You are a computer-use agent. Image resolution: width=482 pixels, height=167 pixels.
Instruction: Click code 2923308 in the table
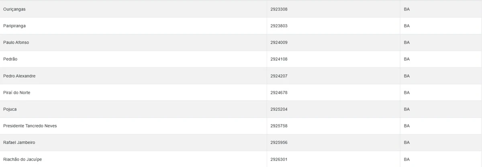pos(279,9)
